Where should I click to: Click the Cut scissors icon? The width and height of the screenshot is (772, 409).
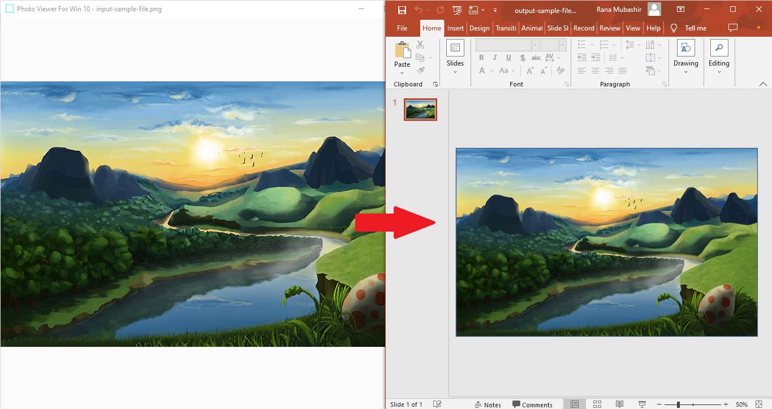click(419, 45)
